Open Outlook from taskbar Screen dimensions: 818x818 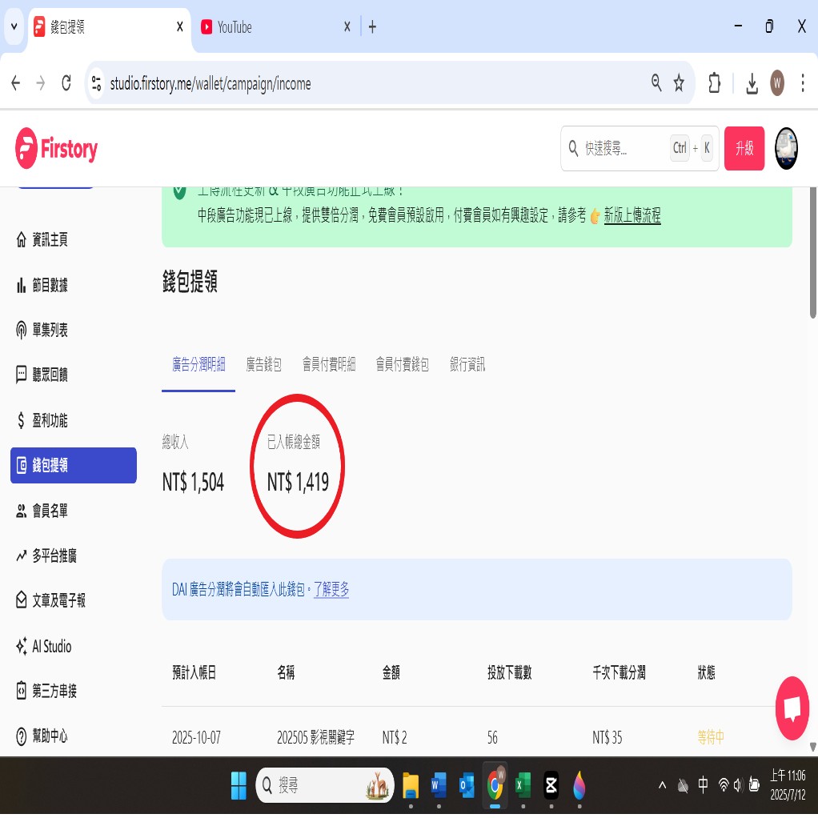(x=467, y=785)
